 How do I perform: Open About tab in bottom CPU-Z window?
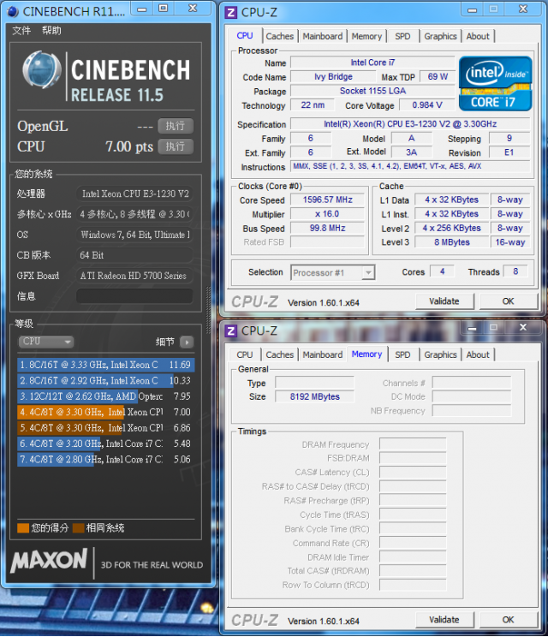click(x=478, y=354)
